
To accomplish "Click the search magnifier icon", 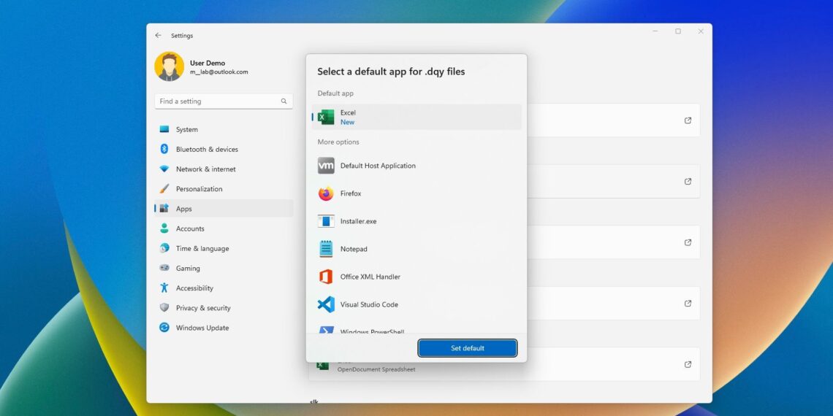I will point(284,101).
